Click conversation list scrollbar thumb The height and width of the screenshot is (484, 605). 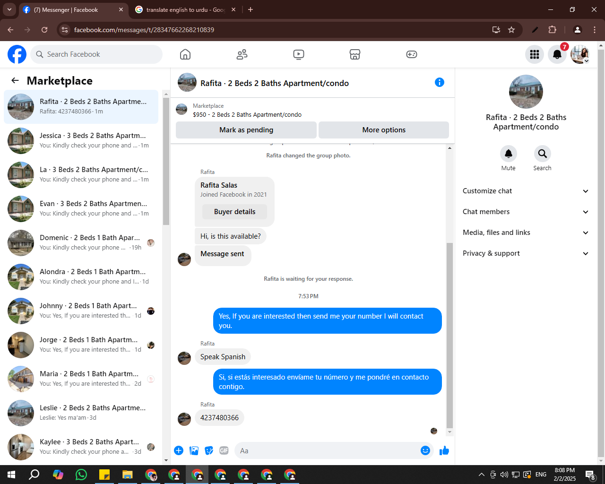coord(166,161)
